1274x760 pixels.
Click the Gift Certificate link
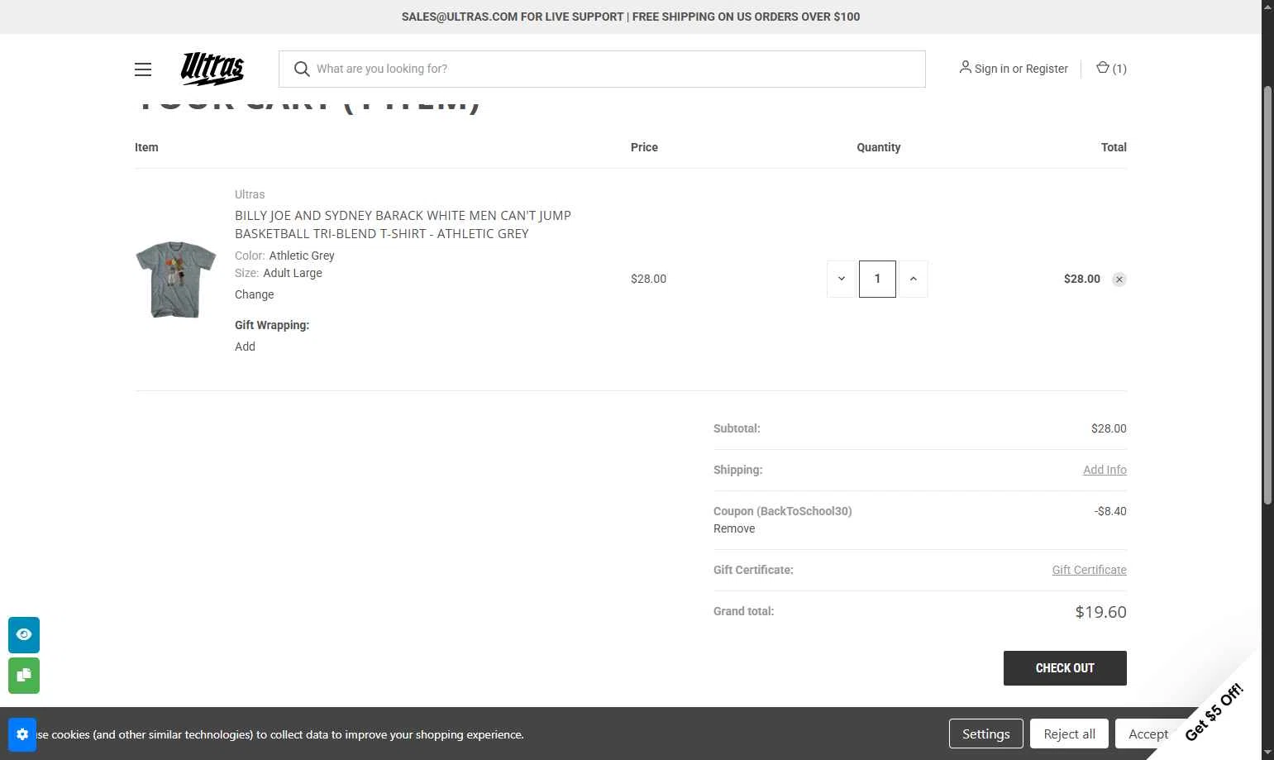(1089, 570)
